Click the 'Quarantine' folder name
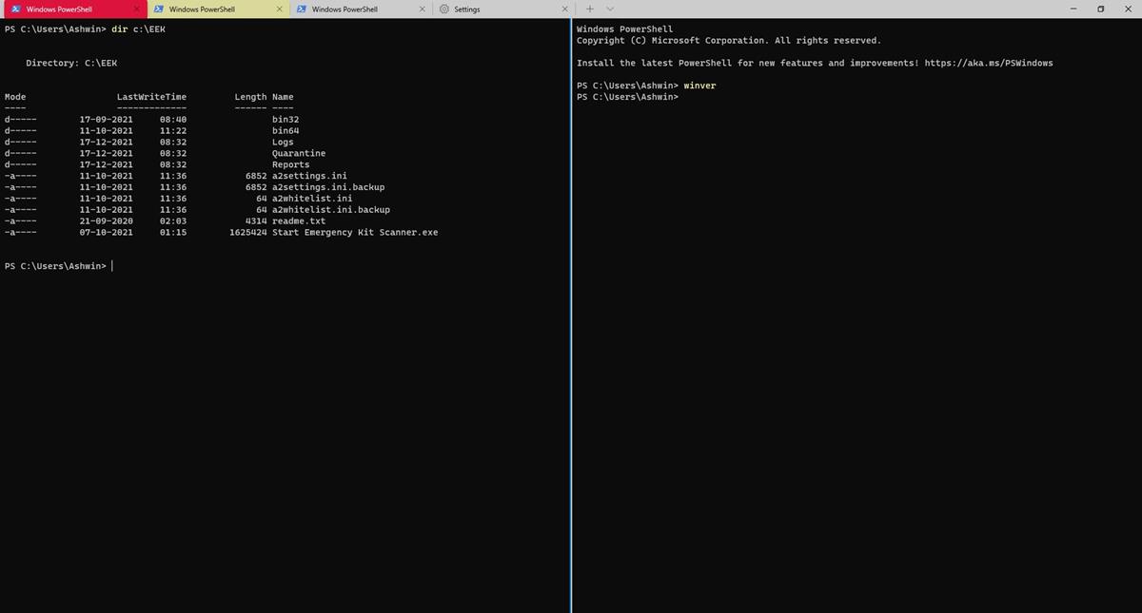The width and height of the screenshot is (1142, 613). click(299, 153)
